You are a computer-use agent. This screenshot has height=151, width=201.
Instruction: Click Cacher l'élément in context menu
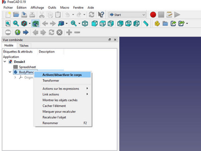[54, 106]
